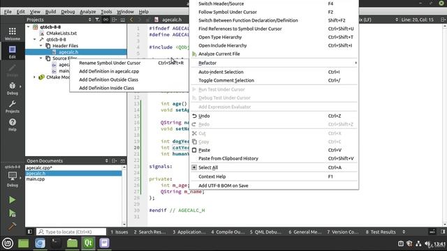Build project with hammer icon
Image resolution: width=447 pixels, height=251 pixels.
coord(13,226)
